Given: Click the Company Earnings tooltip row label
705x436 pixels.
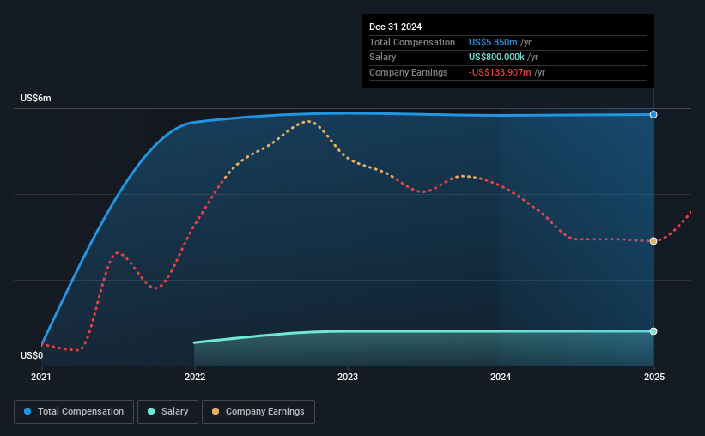Looking at the screenshot, I should click(x=408, y=72).
